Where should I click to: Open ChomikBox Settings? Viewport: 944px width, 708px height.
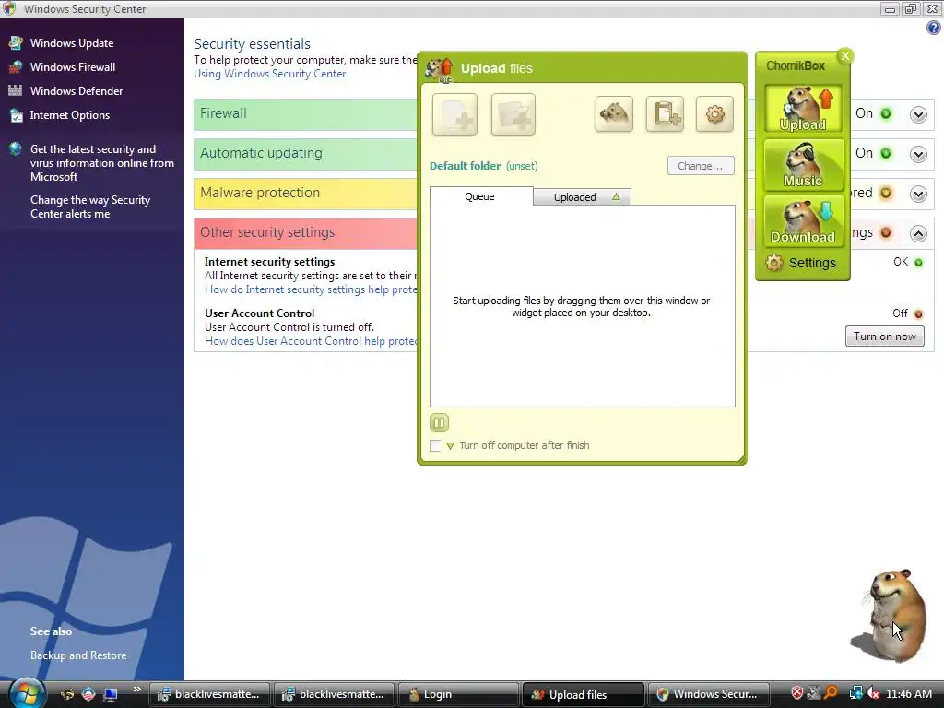(801, 263)
